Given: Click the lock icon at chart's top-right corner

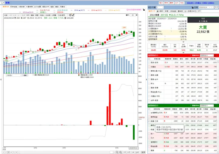Looking at the screenshot, I should pyautogui.click(x=144, y=10).
